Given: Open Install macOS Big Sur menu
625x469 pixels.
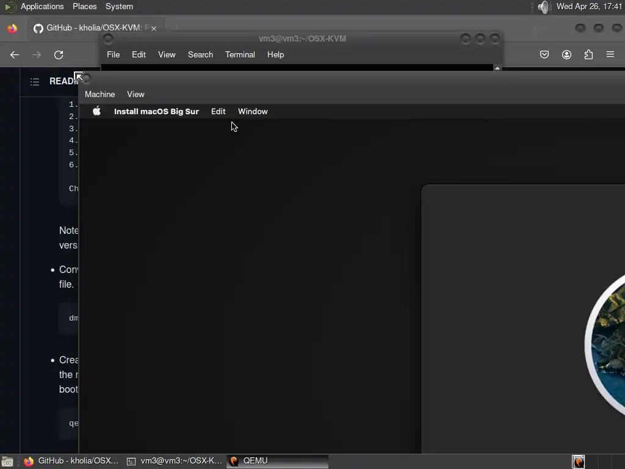Looking at the screenshot, I should point(156,112).
